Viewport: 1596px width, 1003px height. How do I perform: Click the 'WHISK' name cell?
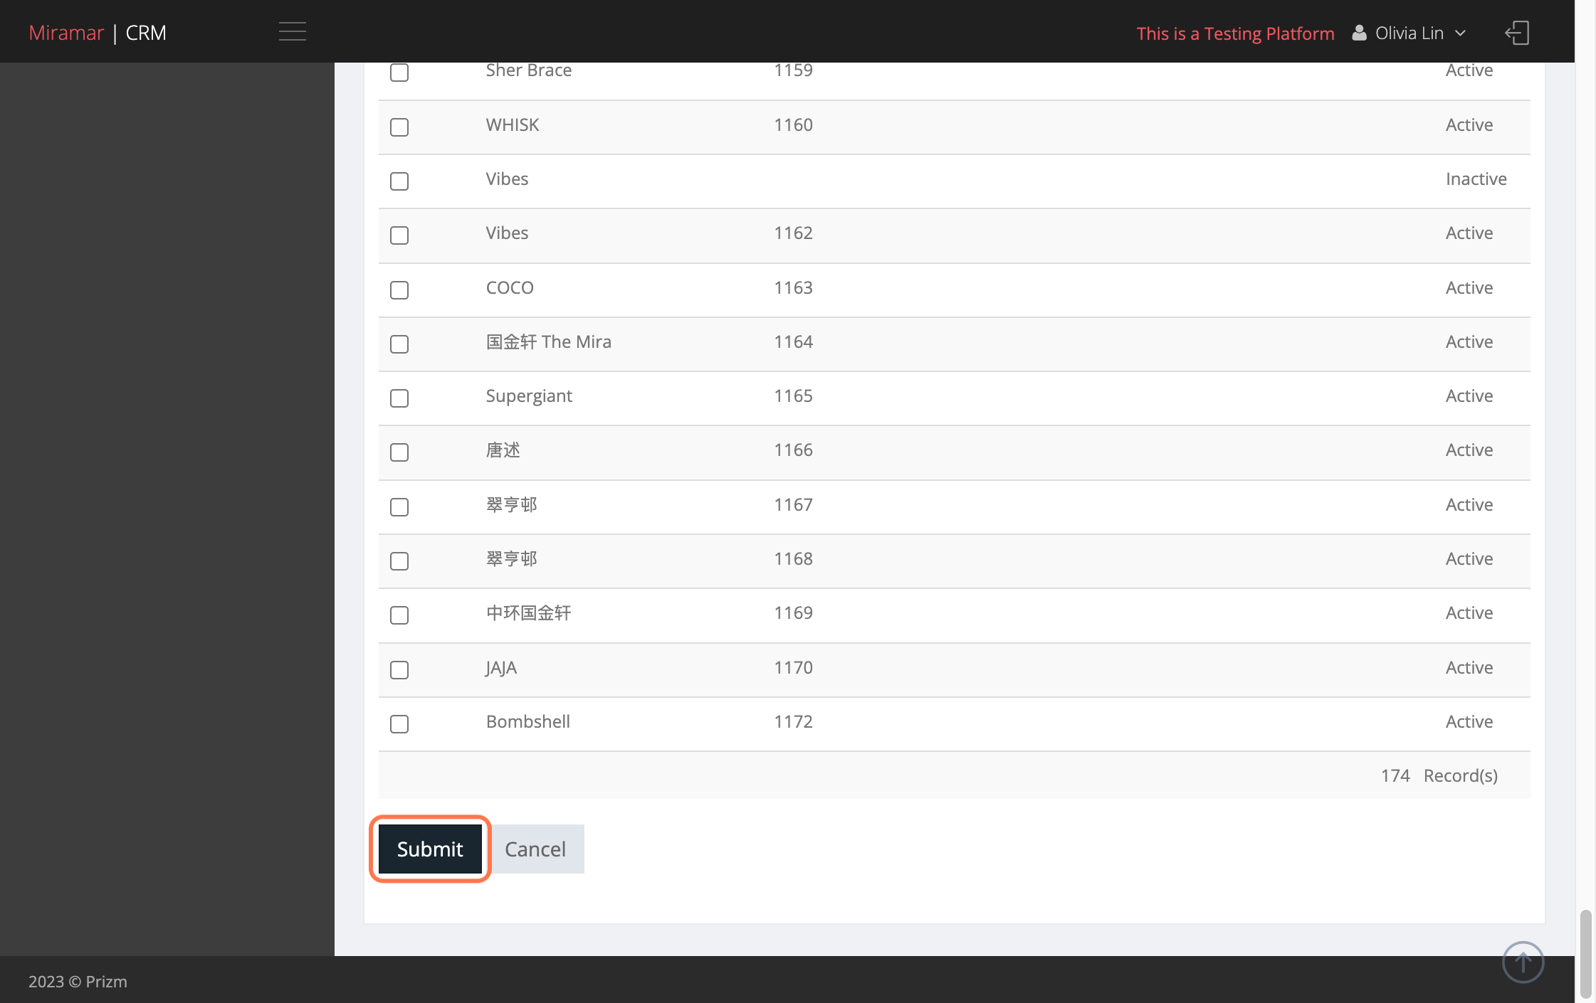tap(513, 124)
